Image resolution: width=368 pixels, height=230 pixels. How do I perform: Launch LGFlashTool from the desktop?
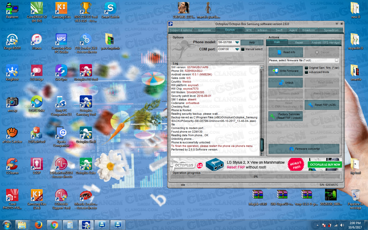[37, 135]
